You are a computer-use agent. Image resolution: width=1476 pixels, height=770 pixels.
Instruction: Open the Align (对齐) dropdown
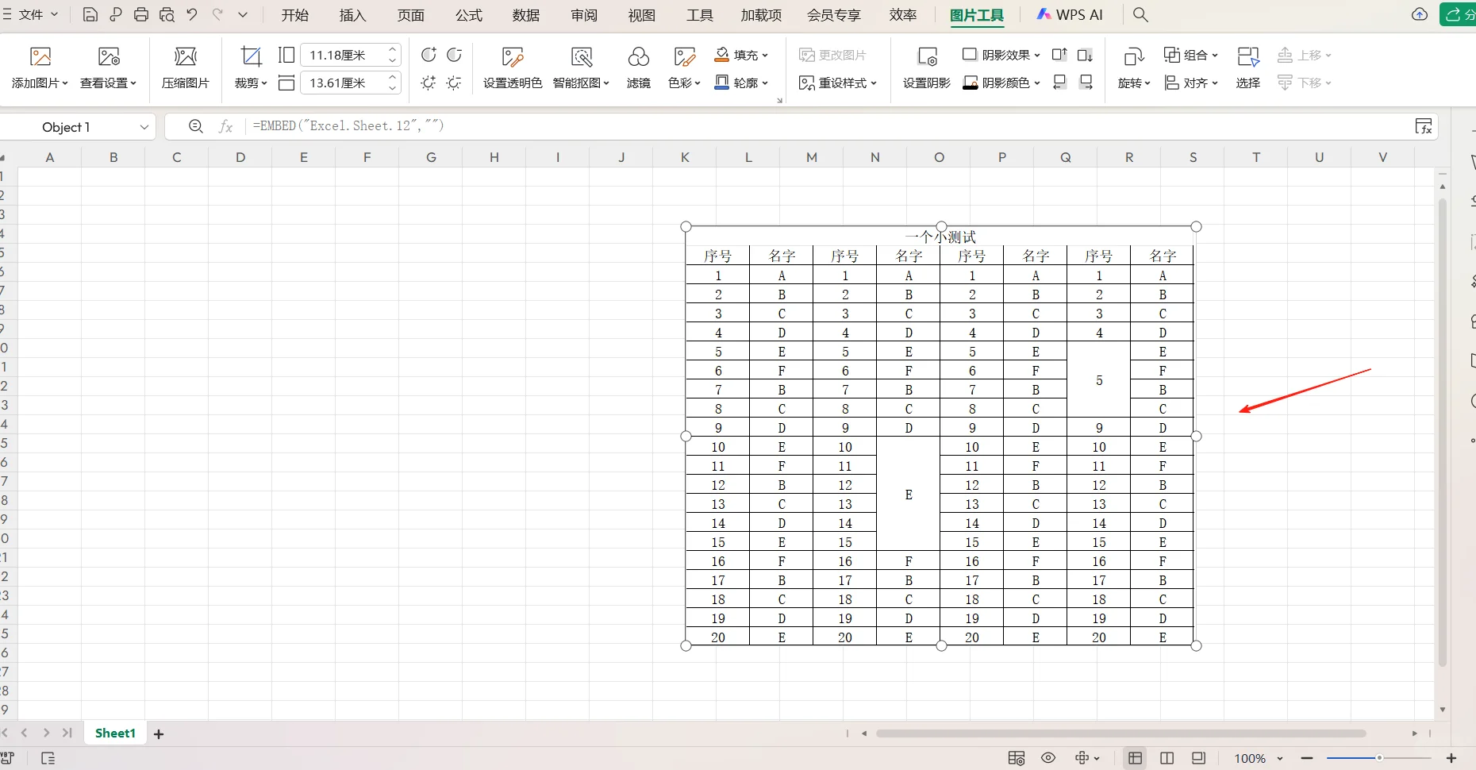[x=1190, y=83]
